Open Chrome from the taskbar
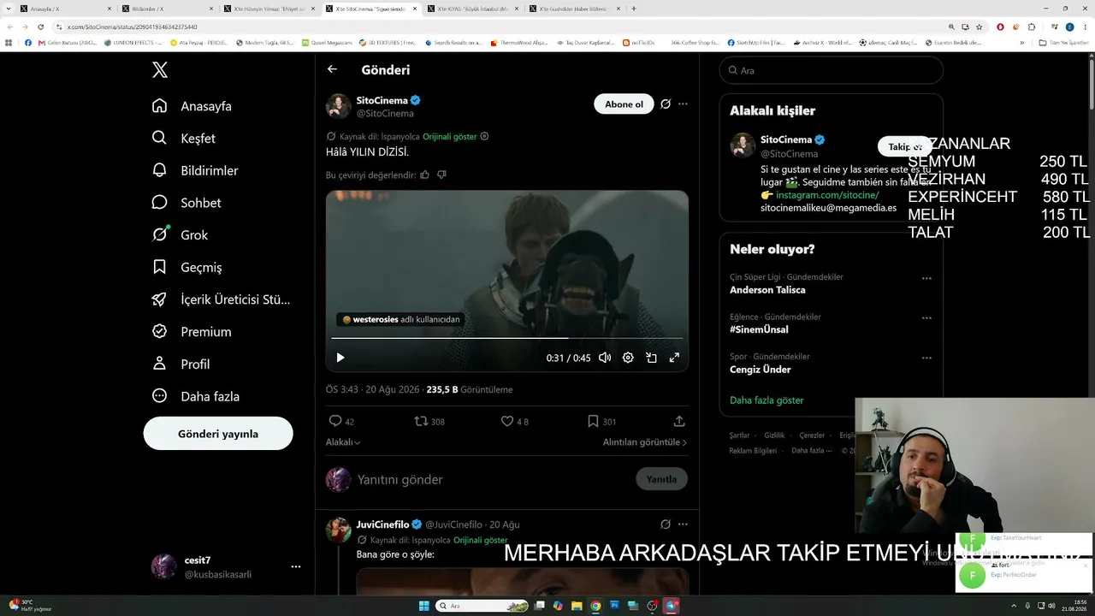This screenshot has height=616, width=1095. click(x=595, y=606)
